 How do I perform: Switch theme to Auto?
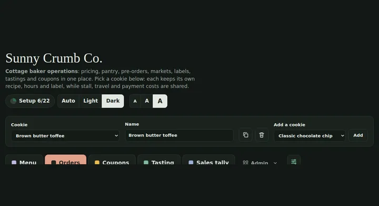tap(68, 101)
